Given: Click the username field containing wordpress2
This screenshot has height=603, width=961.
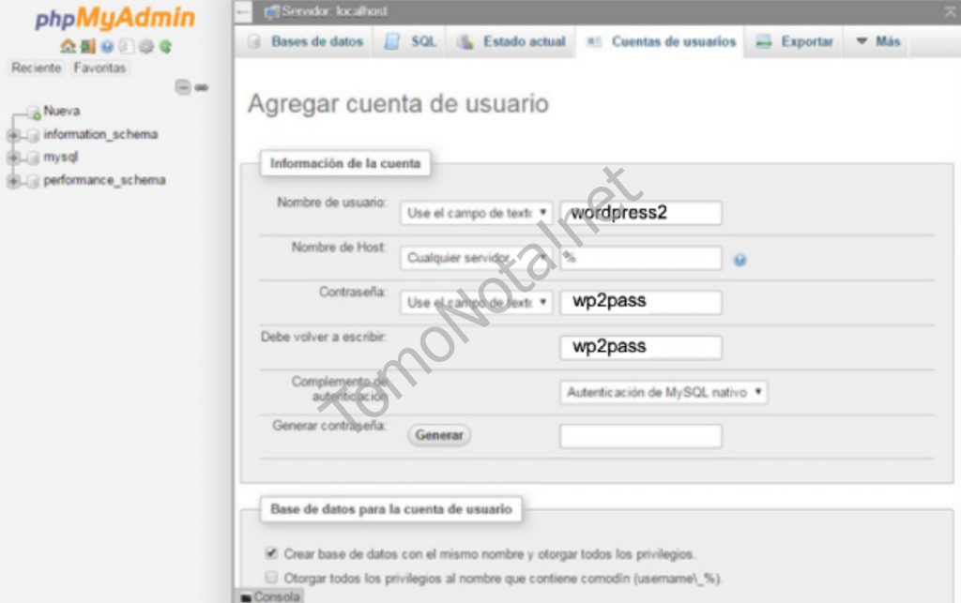Looking at the screenshot, I should pyautogui.click(x=640, y=213).
